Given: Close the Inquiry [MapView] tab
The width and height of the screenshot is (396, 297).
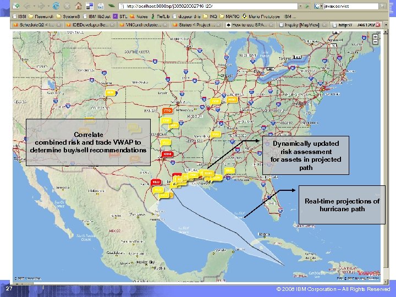Looking at the screenshot, I should pyautogui.click(x=324, y=25).
